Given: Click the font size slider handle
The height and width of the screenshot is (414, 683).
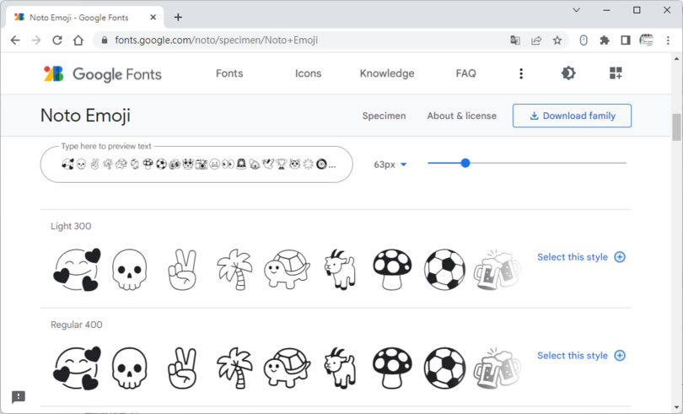Looking at the screenshot, I should coord(465,164).
